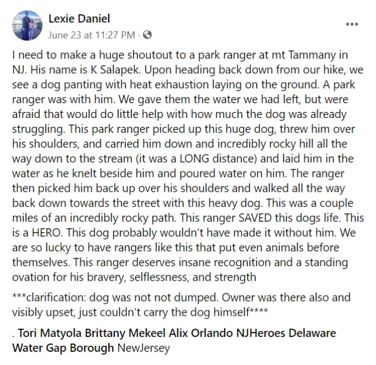Open the three-dot post options menu
The image size is (376, 365).
(352, 24)
